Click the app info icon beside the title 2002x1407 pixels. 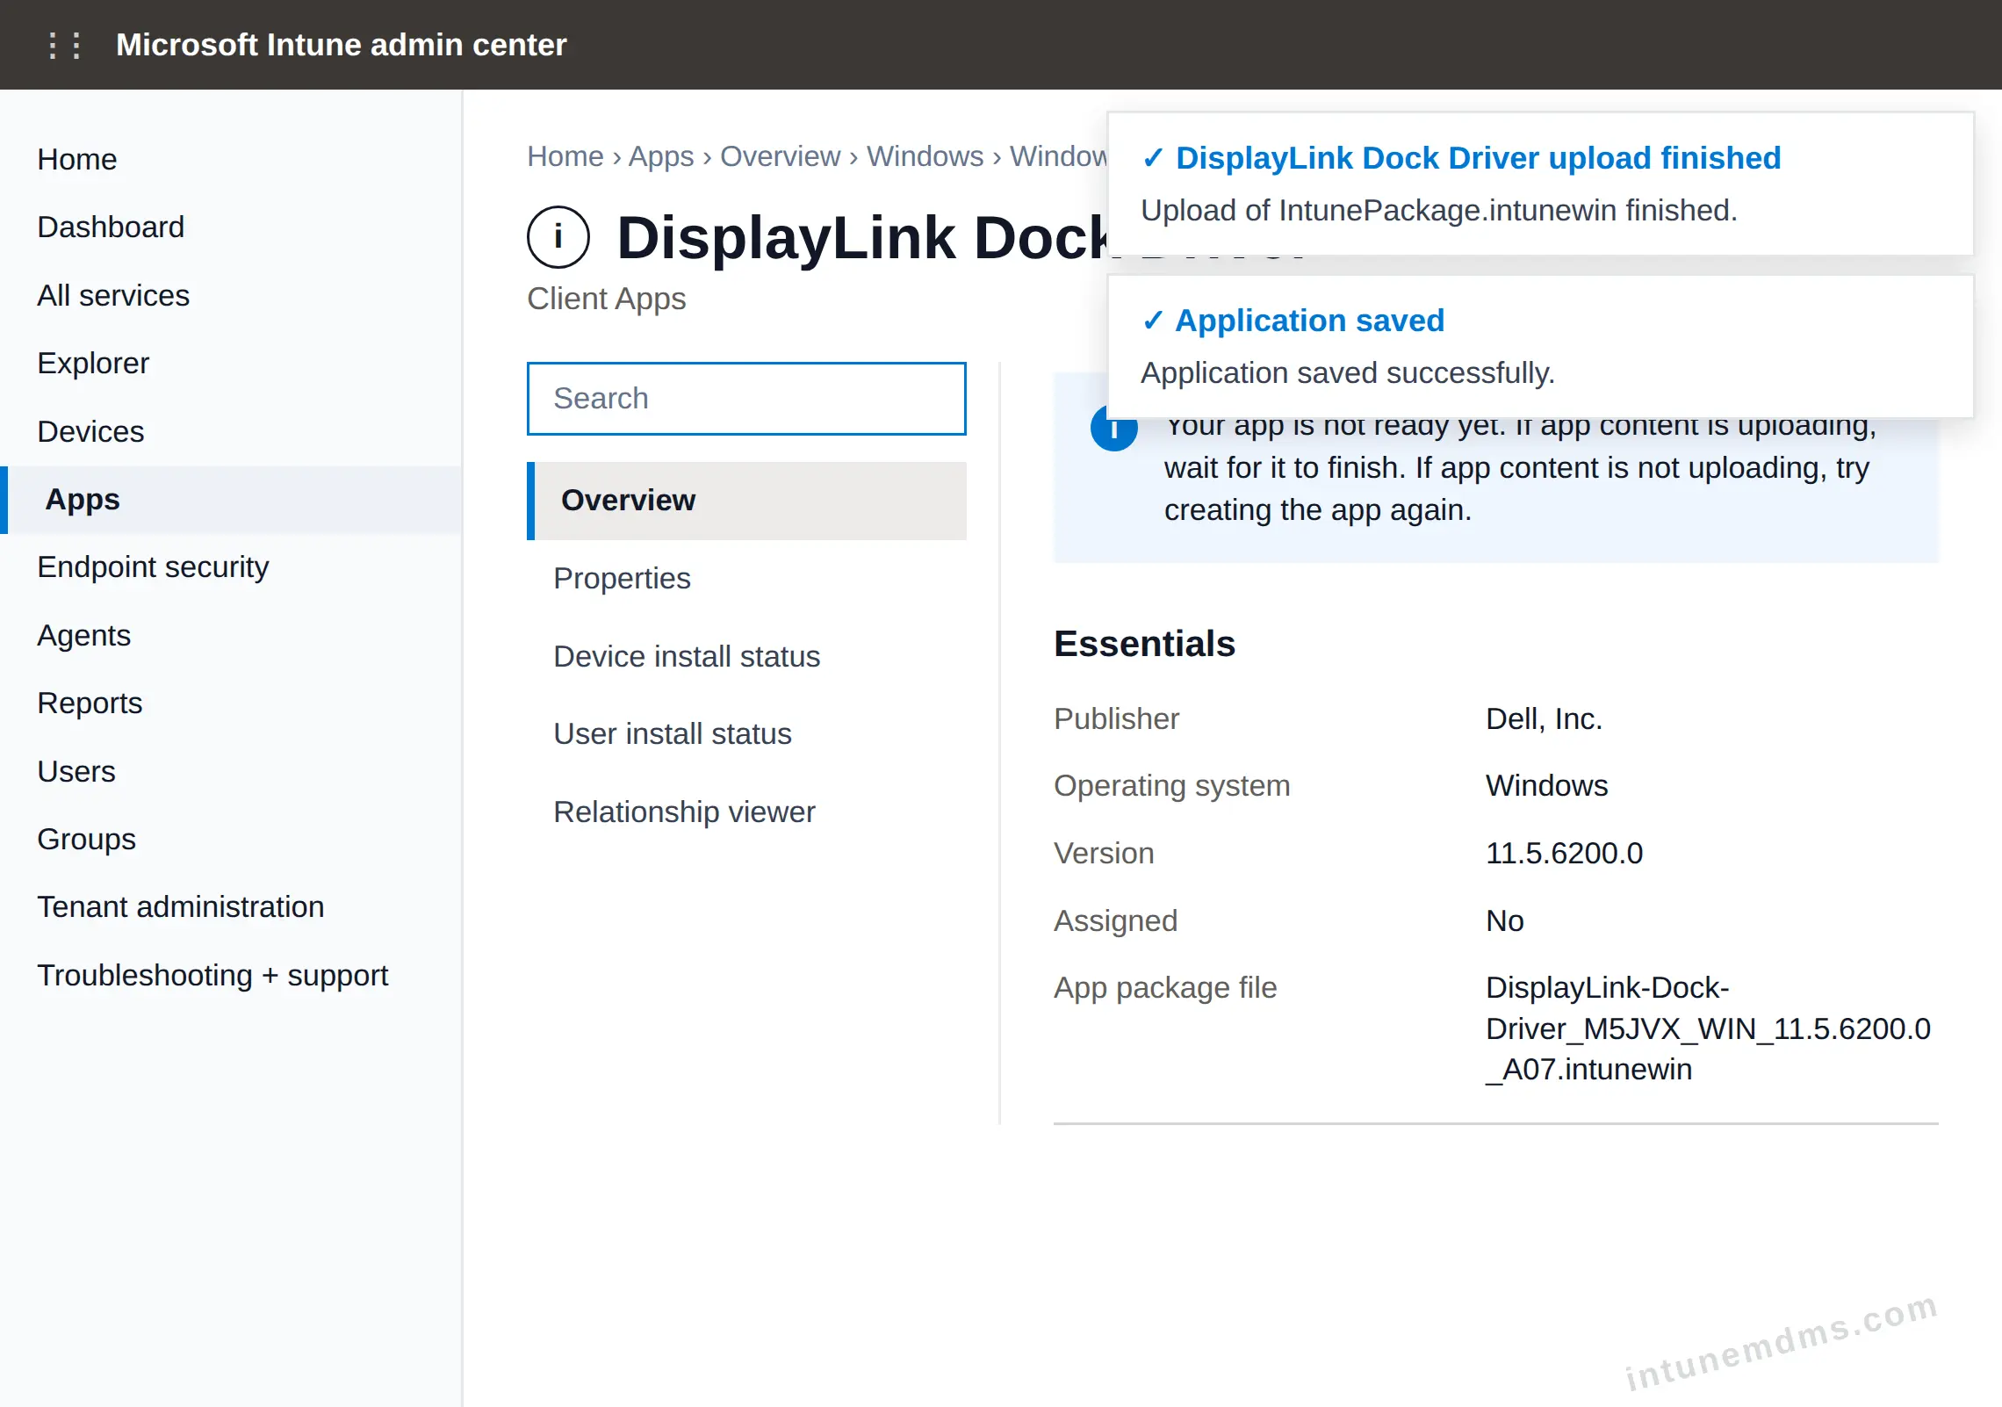point(558,237)
